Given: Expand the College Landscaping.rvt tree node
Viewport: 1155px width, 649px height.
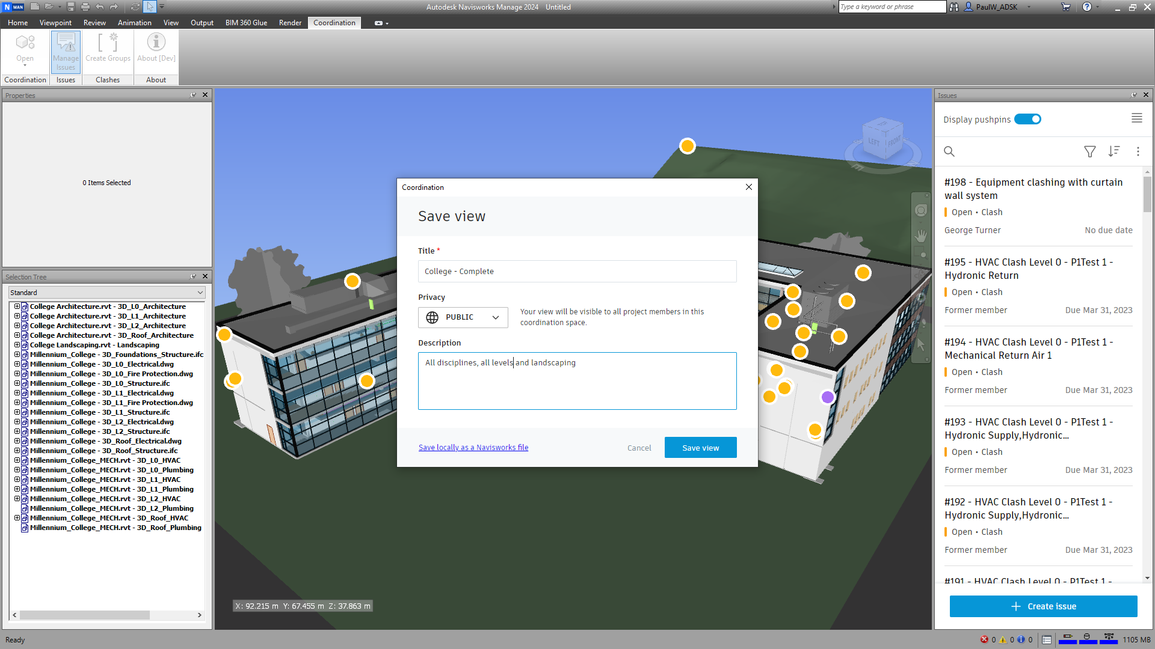Looking at the screenshot, I should [x=17, y=345].
